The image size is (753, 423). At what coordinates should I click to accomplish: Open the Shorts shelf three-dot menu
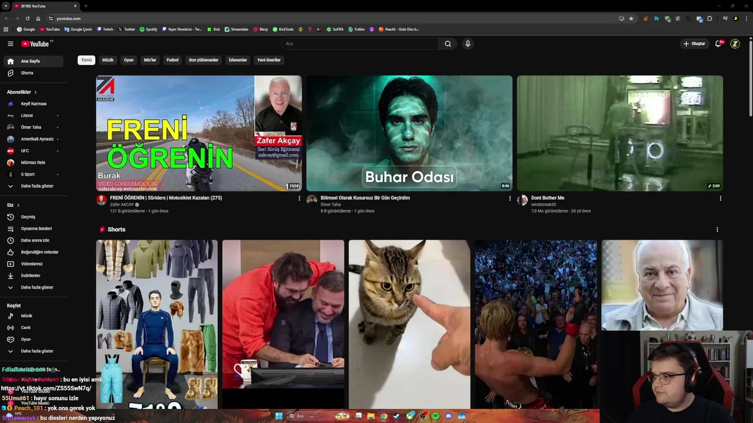click(717, 230)
